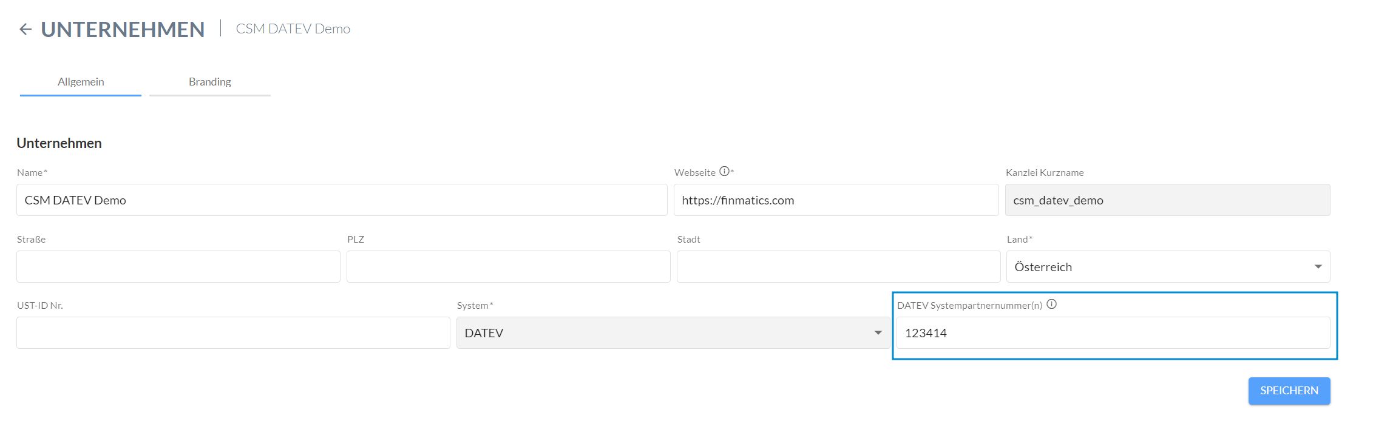Screen dimensions: 1373x441
Task: Switch to the Branding tab
Action: [210, 82]
